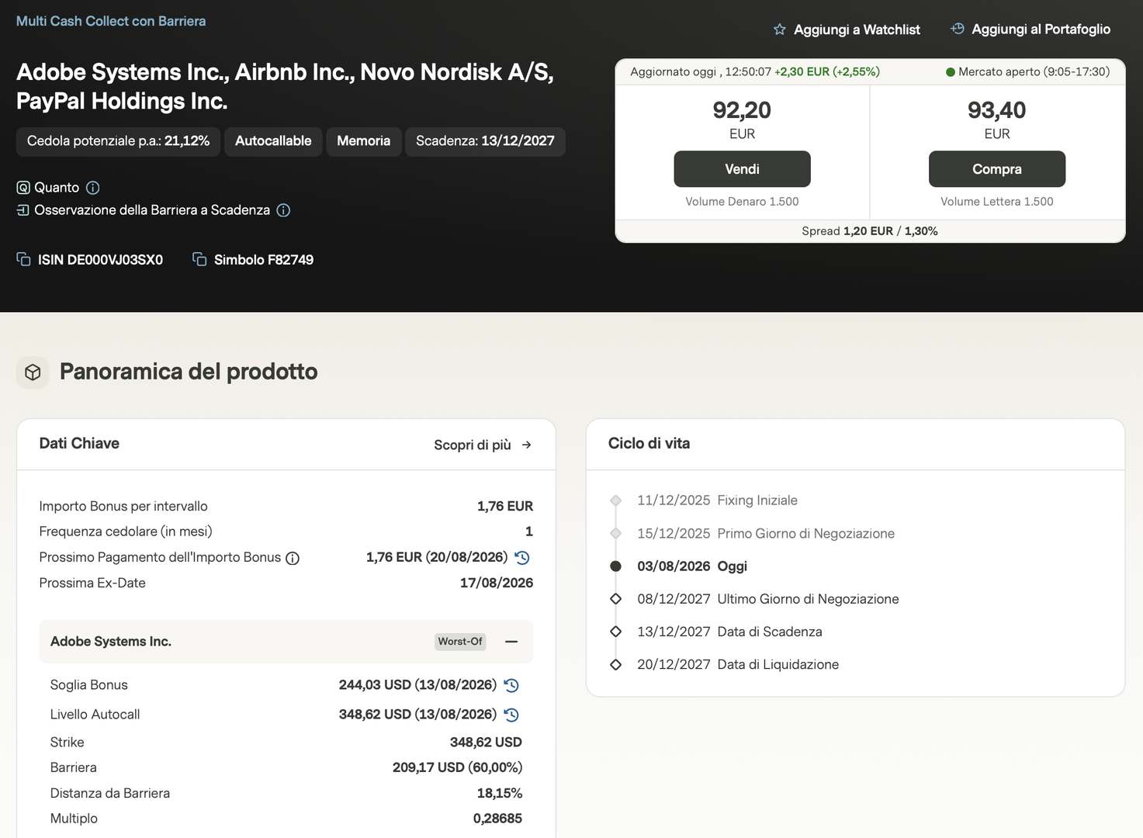Select the Ultimo Giorno di Negoziazione marker
This screenshot has height=838, width=1143.
[x=615, y=599]
